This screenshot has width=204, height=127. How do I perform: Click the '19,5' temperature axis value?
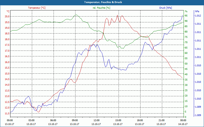(x=7, y=22)
